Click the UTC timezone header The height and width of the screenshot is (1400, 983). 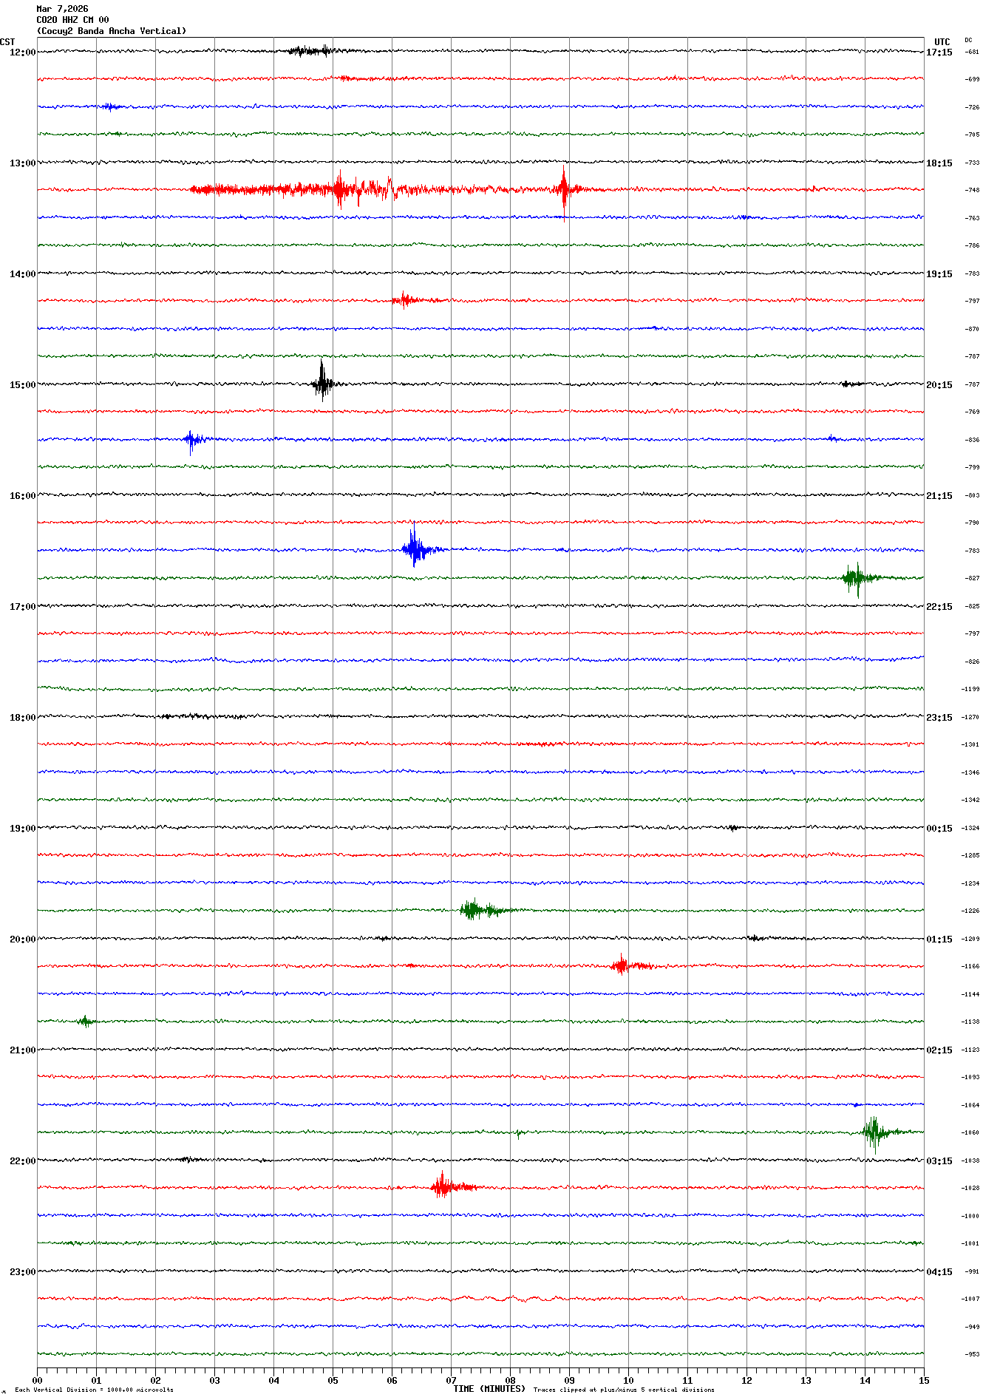942,42
